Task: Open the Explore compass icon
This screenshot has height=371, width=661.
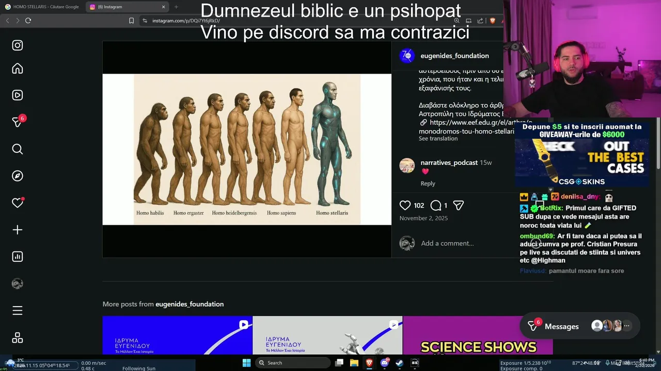Action: point(18,176)
